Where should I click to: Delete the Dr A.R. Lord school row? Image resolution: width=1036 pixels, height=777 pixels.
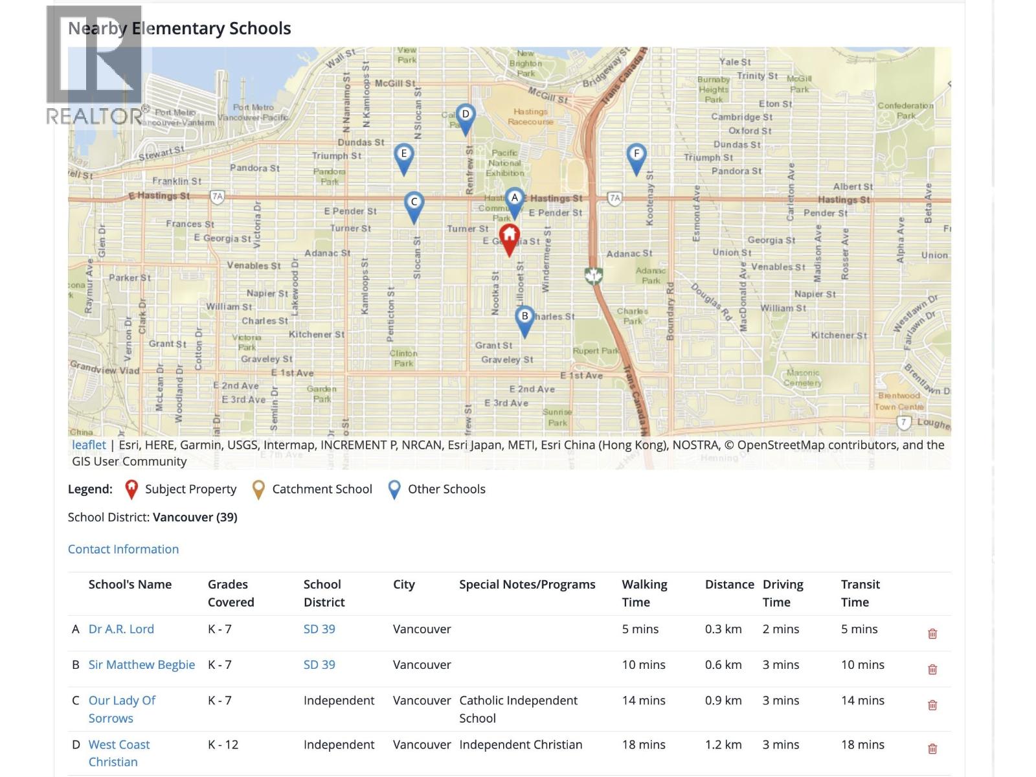(x=932, y=633)
